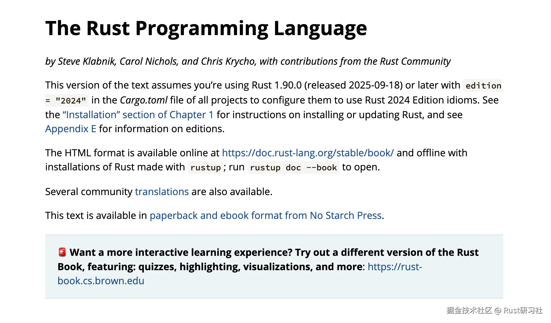
Task: Click "The HTML format is available online" text
Action: 126,153
